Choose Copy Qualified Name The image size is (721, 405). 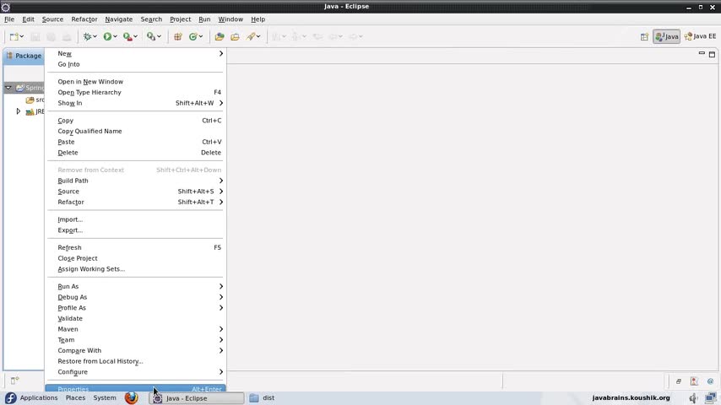[x=135, y=131]
